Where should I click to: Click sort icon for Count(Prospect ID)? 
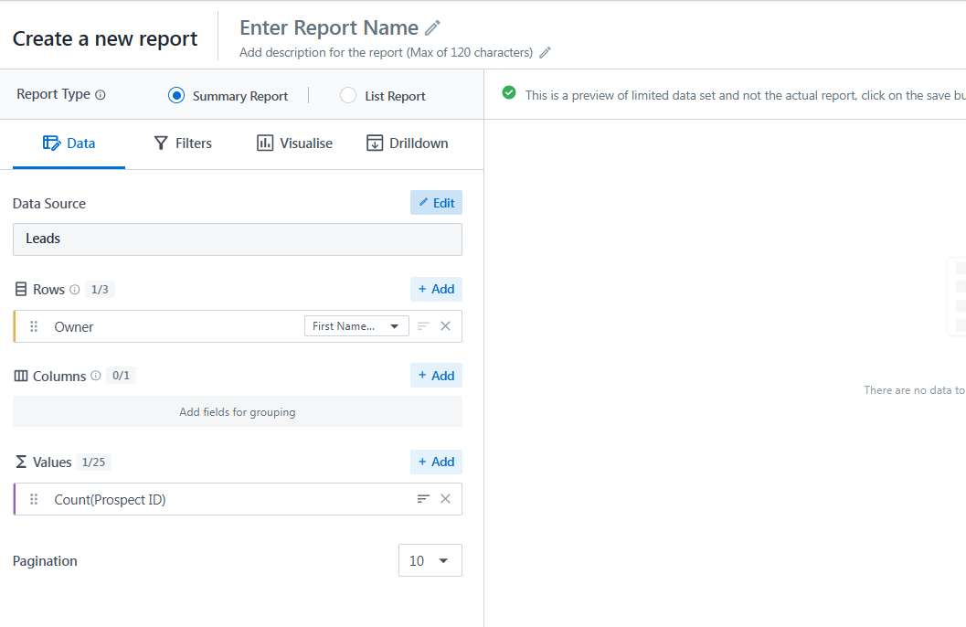pos(423,499)
